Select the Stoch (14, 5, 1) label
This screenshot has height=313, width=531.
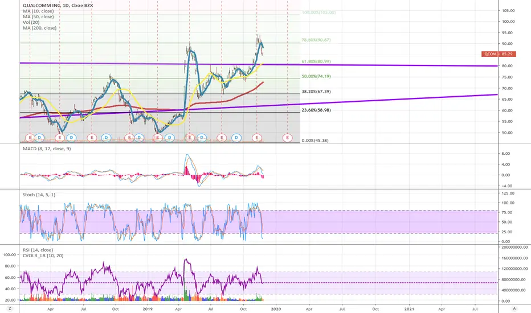(39, 195)
